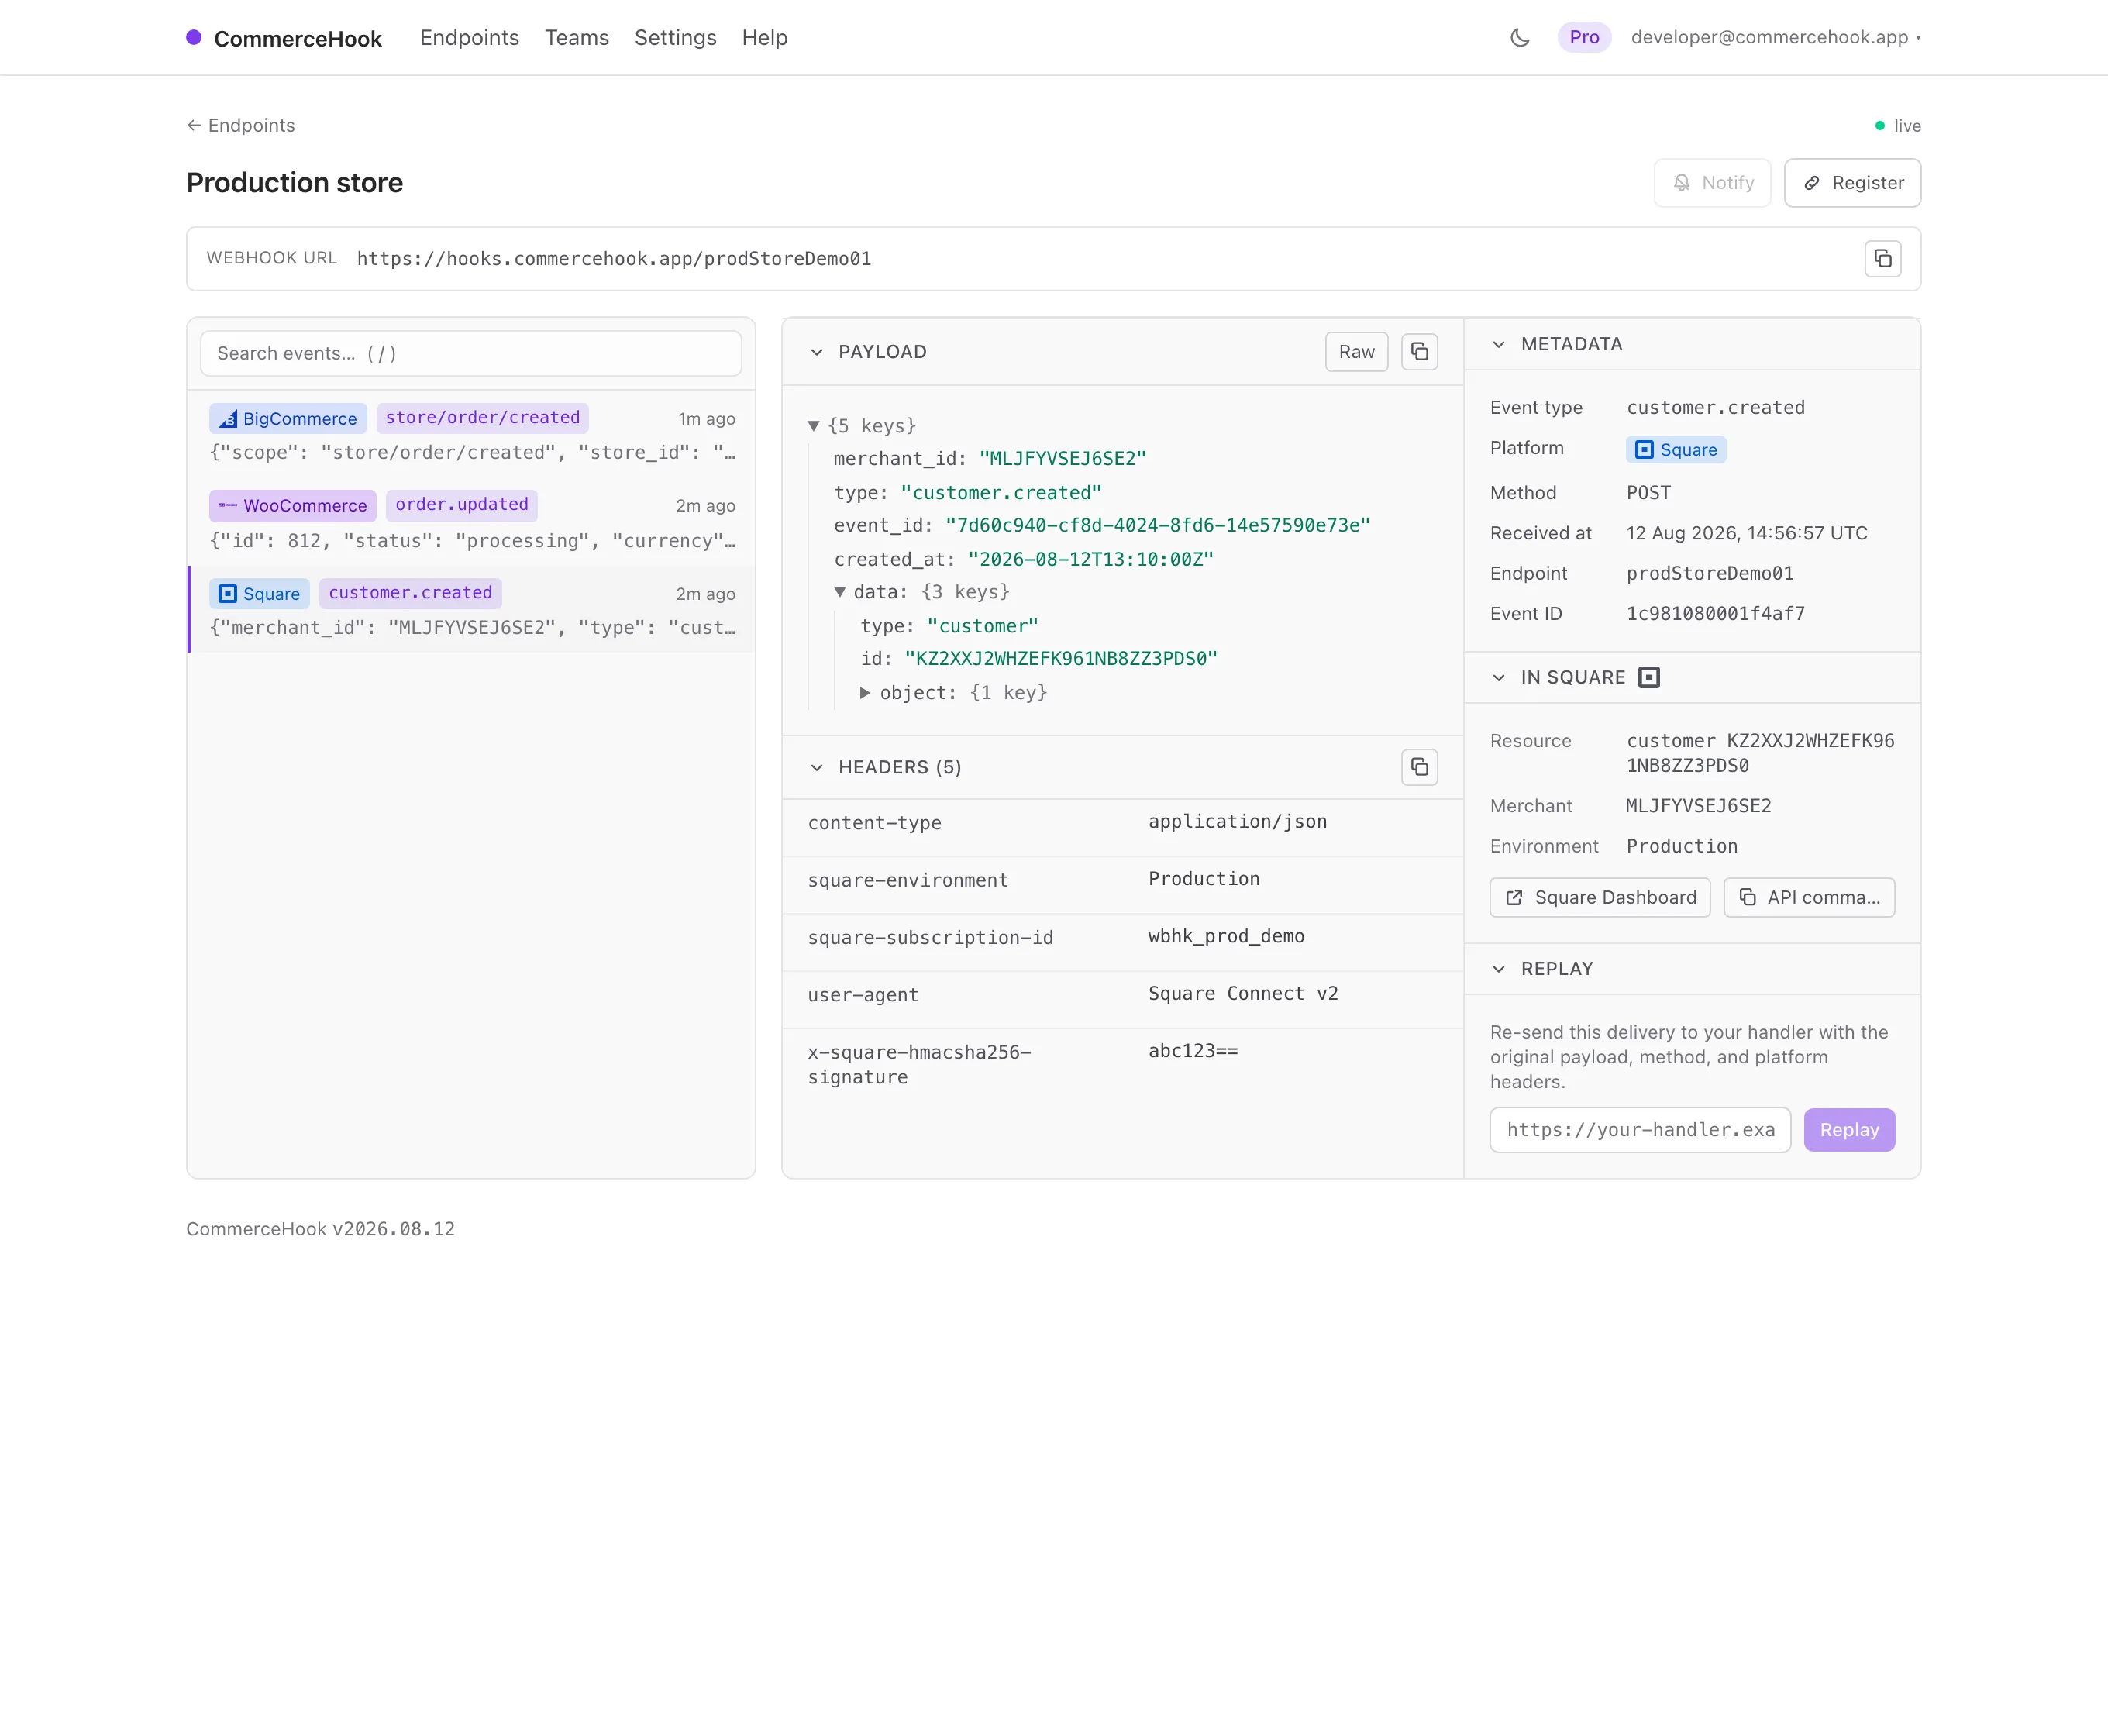
Task: Collapse the PAYLOAD section
Action: click(817, 352)
